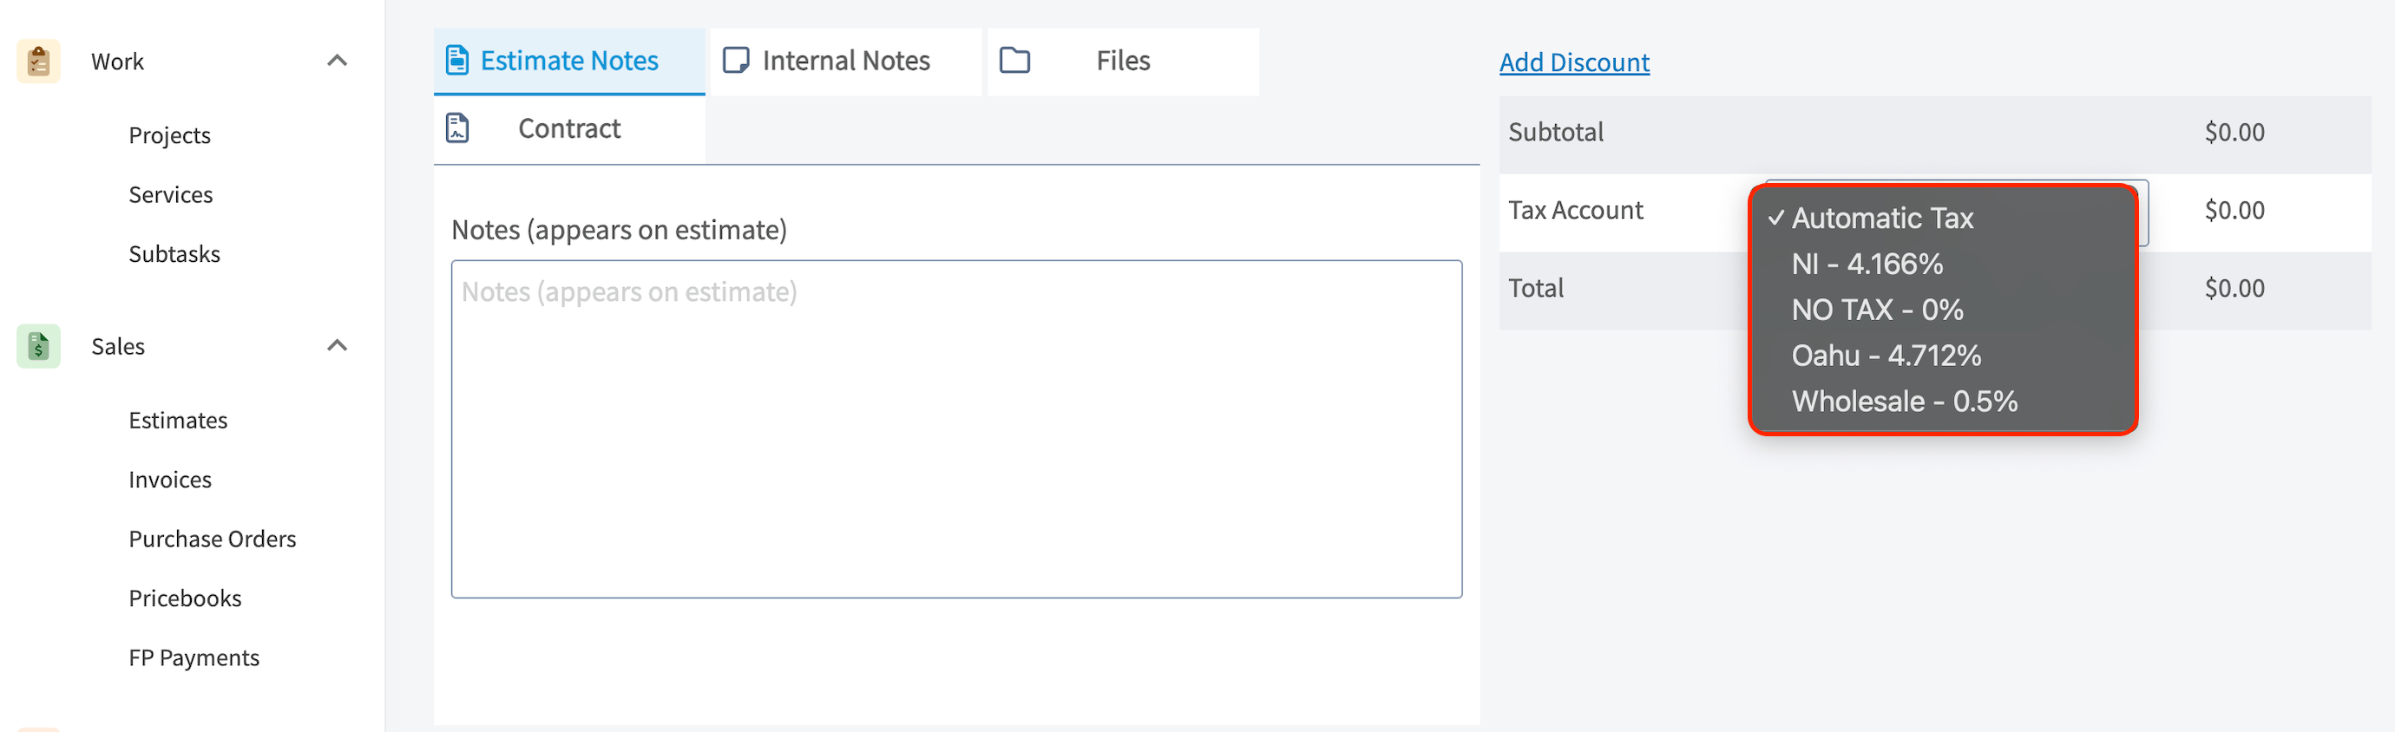
Task: Click the Internal Notes sticky note icon
Action: pyautogui.click(x=736, y=61)
